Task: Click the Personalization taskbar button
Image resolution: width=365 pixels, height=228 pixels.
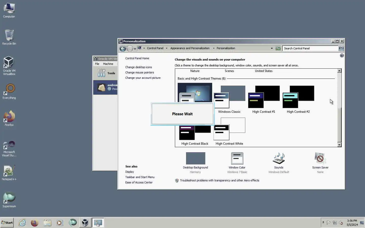Action: pyautogui.click(x=98, y=223)
